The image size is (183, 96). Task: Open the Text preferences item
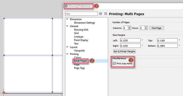coord(76,43)
